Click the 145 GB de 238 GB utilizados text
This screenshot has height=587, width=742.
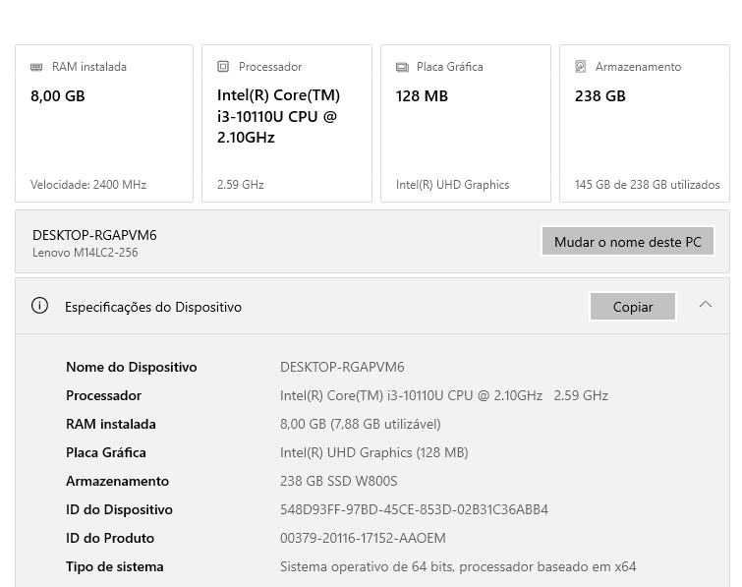(x=647, y=184)
